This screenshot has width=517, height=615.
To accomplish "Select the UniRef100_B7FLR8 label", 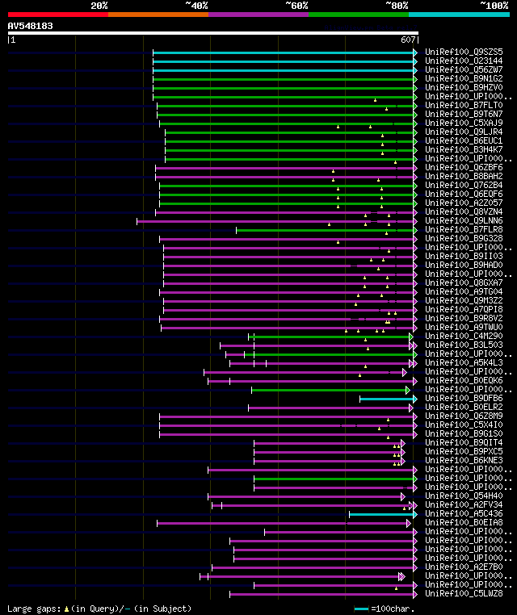I will [x=464, y=229].
